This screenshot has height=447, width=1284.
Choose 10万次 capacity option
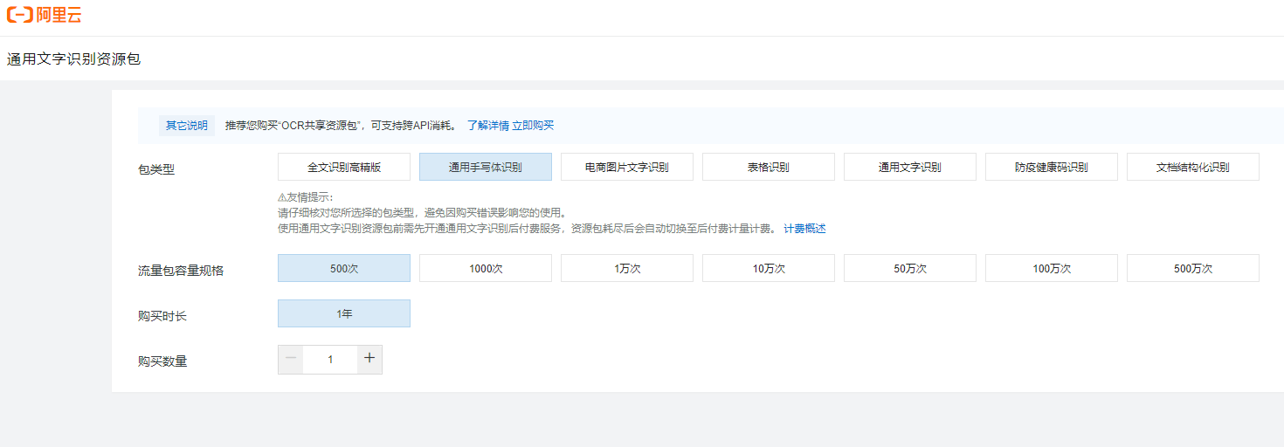pyautogui.click(x=769, y=268)
